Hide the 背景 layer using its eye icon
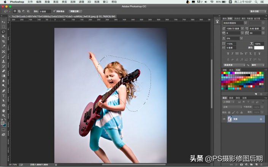This screenshot has width=268, height=167. [x=224, y=119]
